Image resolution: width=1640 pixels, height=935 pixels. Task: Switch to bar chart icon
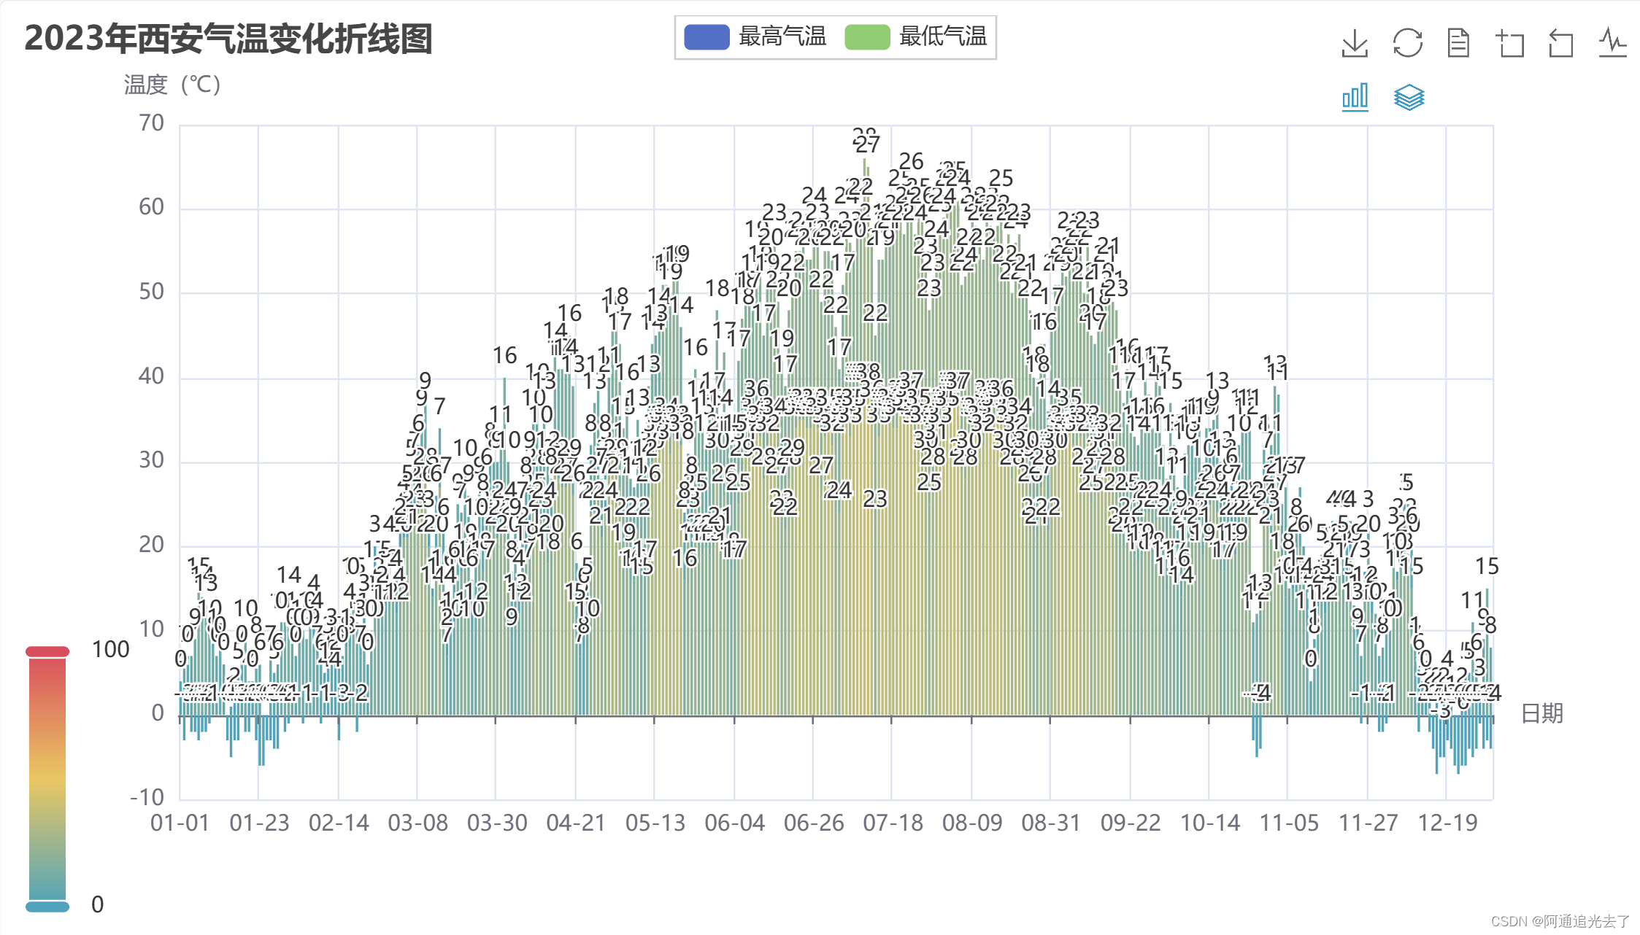click(1355, 97)
